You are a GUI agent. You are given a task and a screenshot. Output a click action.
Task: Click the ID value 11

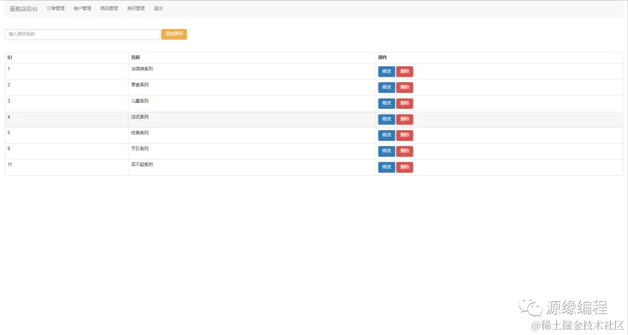(10, 165)
